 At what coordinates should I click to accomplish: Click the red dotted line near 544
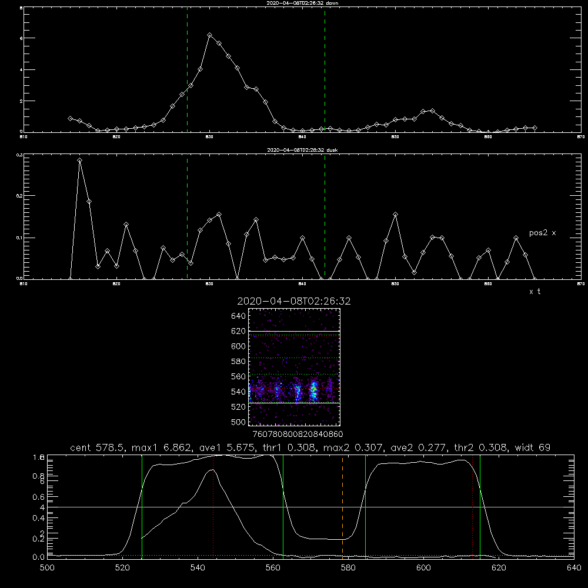tap(213, 506)
